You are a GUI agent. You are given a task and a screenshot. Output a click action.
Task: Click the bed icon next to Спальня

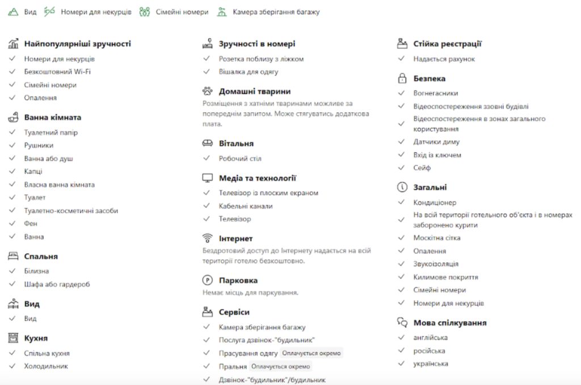tap(14, 256)
